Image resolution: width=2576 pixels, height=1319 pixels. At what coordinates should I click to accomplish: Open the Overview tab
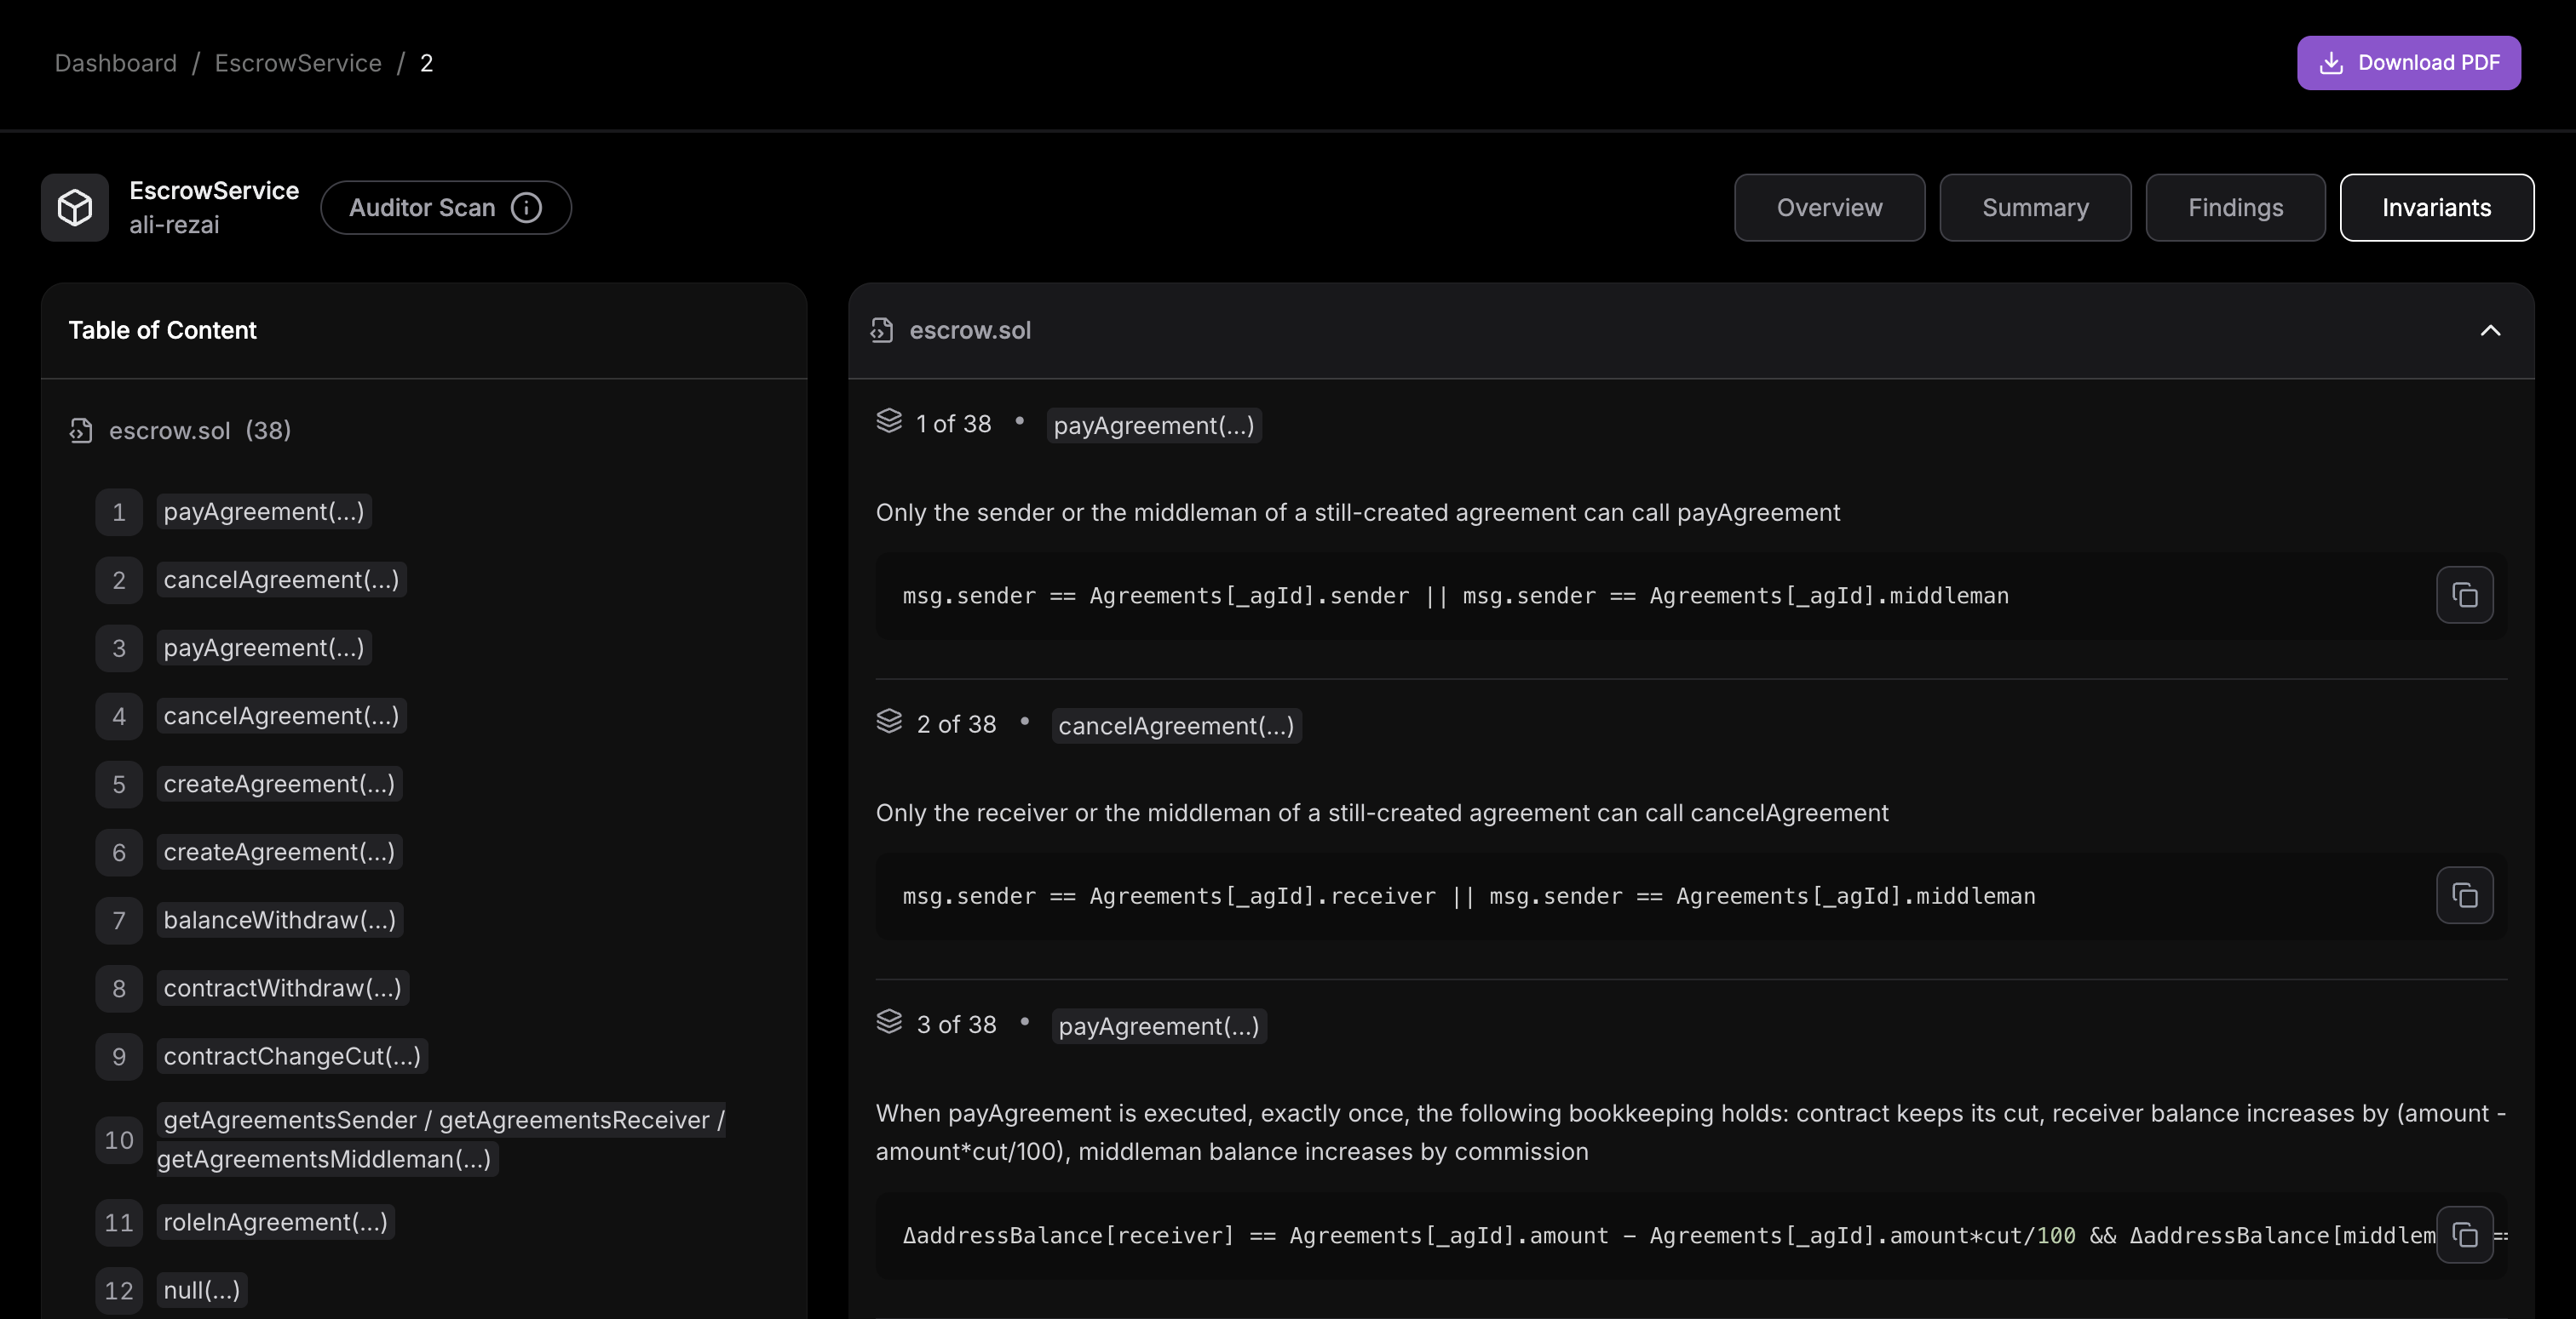(1829, 207)
